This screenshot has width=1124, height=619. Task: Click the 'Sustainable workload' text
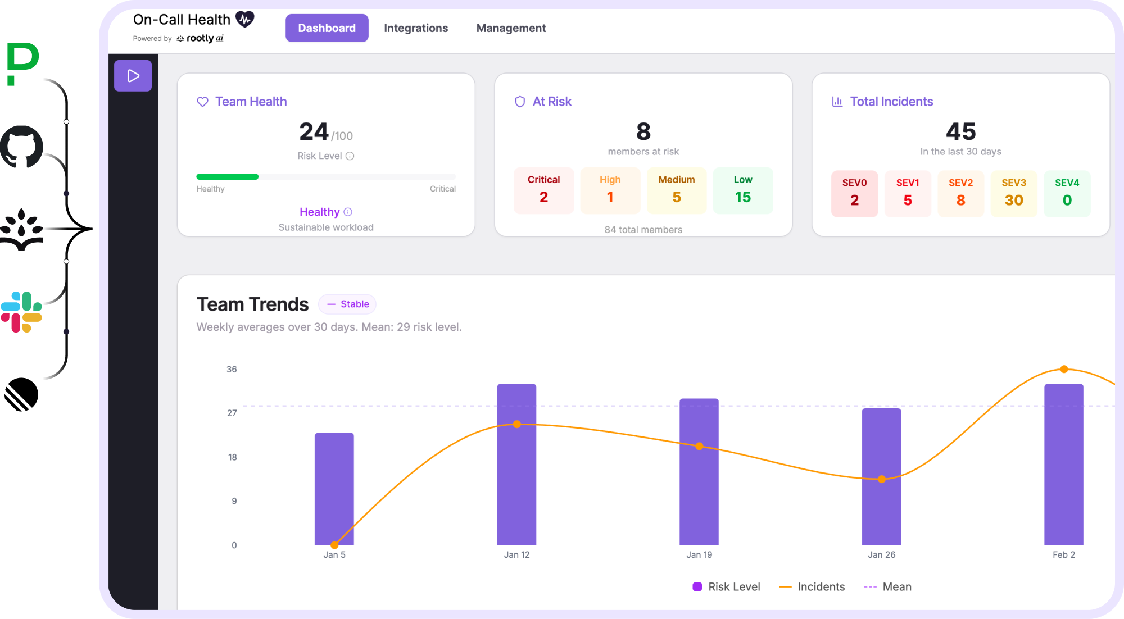click(326, 227)
